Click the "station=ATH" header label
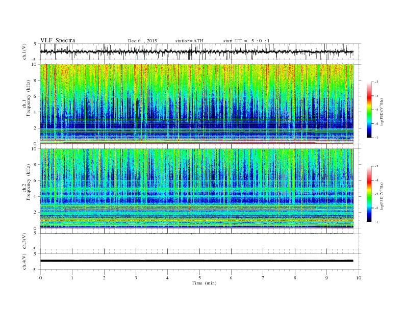 [x=189, y=41]
